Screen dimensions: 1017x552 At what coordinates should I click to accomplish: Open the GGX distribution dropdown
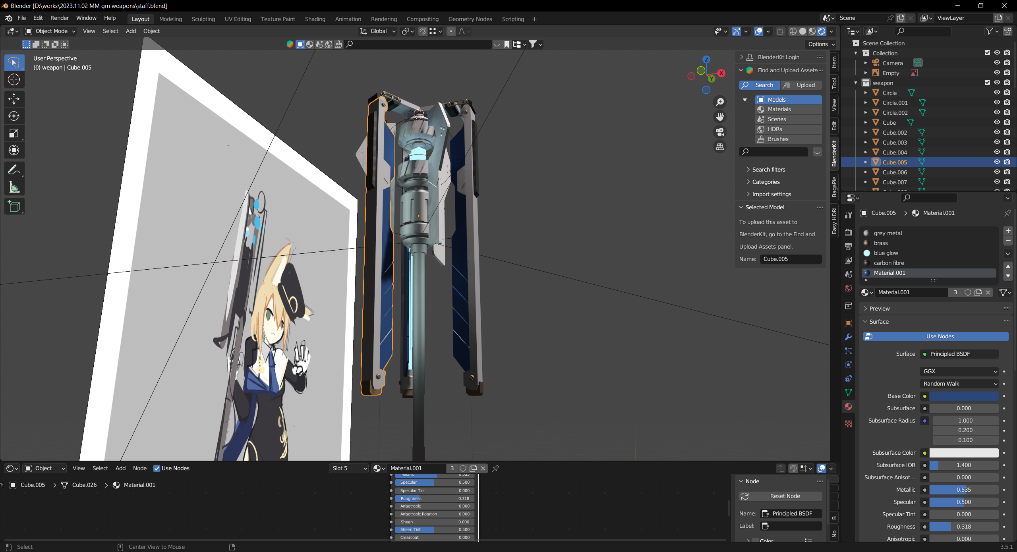coord(960,371)
